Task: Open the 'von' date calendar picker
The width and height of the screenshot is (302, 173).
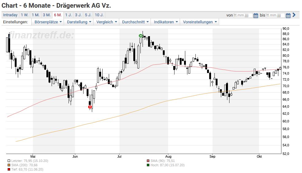Action: 256,15
